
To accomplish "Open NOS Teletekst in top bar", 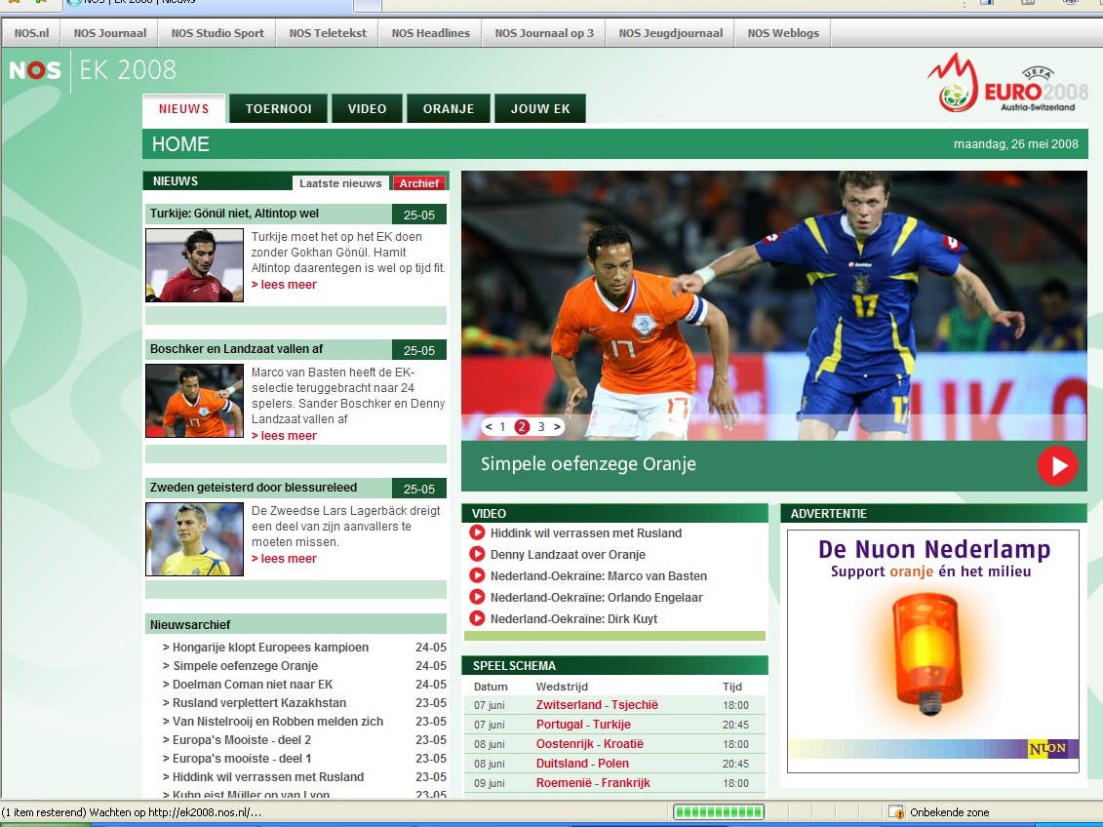I will pyautogui.click(x=328, y=33).
